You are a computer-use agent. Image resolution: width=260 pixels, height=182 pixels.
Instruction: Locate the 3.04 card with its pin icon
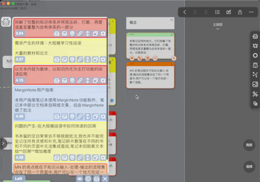click(72, 34)
